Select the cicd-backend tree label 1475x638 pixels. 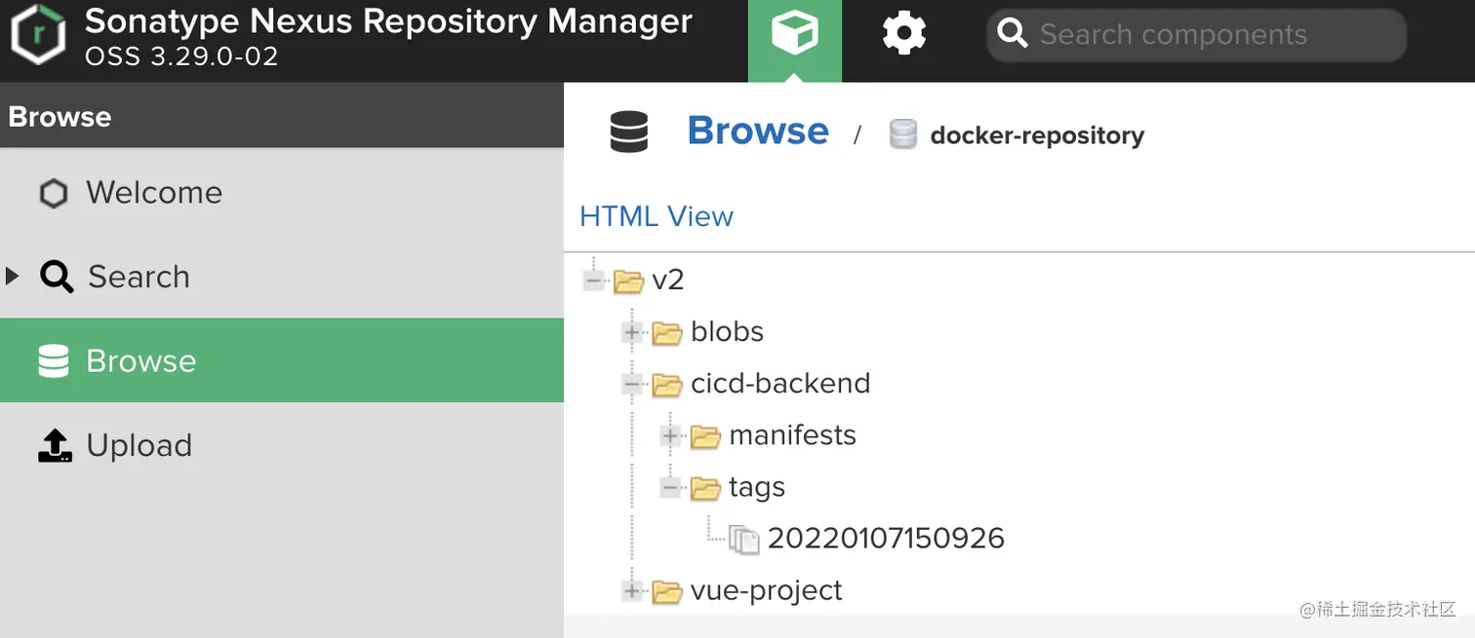coord(780,383)
